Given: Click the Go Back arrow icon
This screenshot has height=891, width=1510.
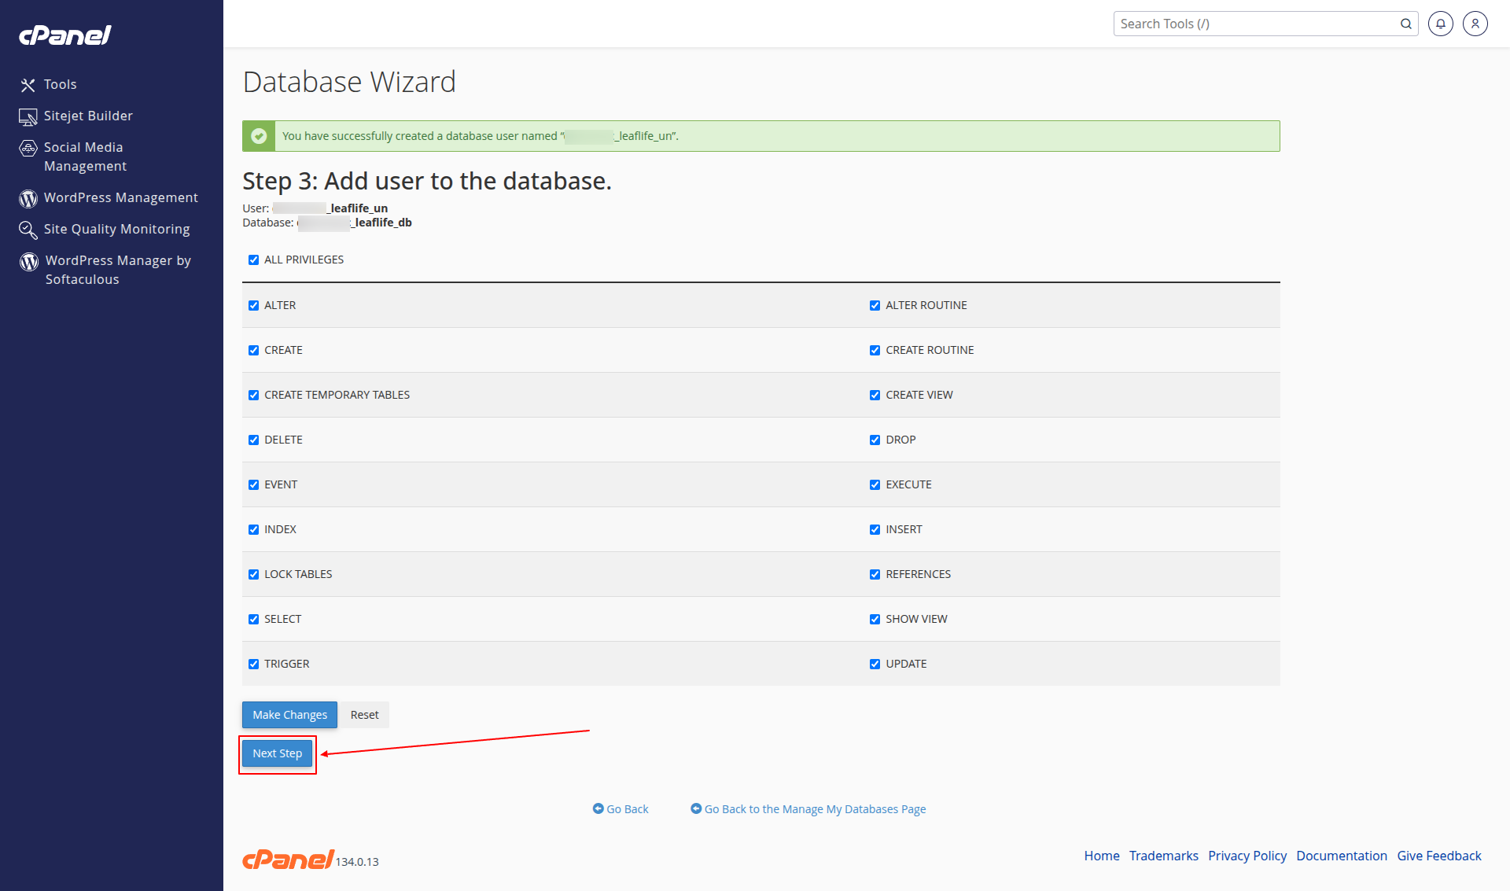Looking at the screenshot, I should (x=598, y=808).
